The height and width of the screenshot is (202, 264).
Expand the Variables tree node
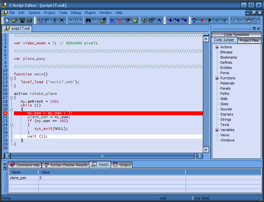click(217, 130)
